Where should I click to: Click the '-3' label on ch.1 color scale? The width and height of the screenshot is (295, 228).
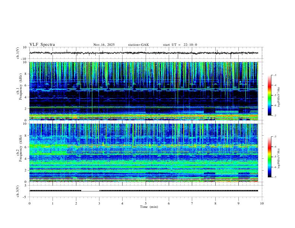click(x=275, y=75)
